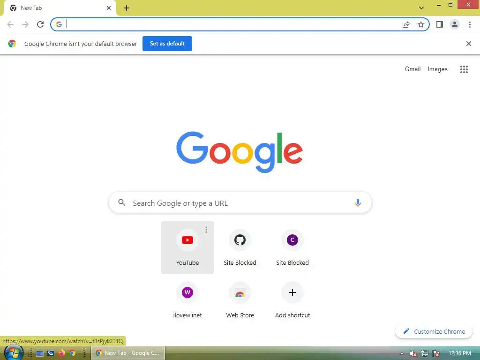Open the YouTube shortcut
Image resolution: width=480 pixels, height=360 pixels.
(x=187, y=247)
